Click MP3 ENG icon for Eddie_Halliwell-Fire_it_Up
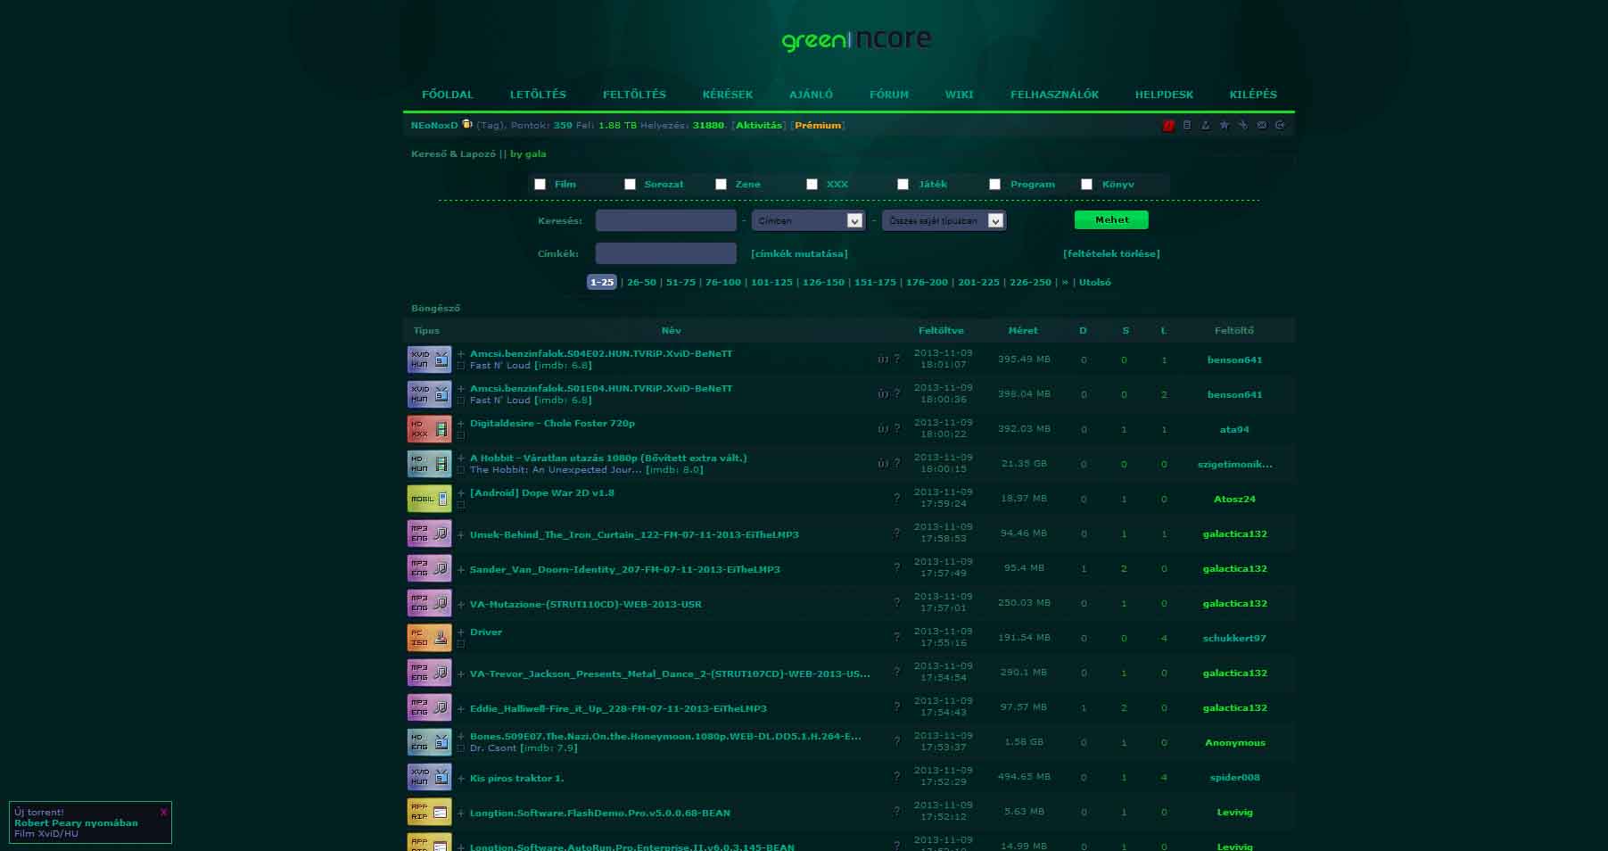 [429, 707]
